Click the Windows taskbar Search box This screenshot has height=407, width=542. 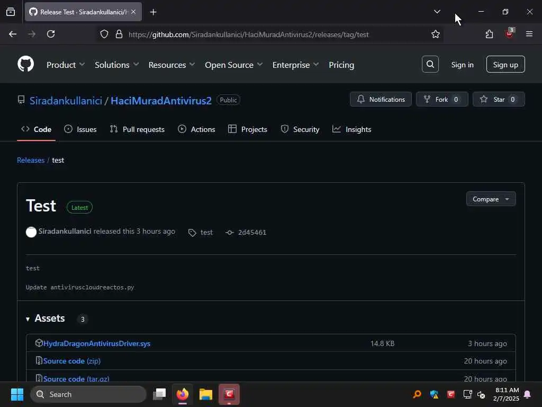88,394
